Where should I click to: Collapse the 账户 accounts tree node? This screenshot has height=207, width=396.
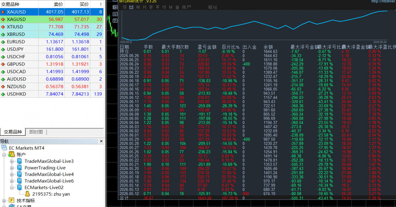[x=4, y=154]
